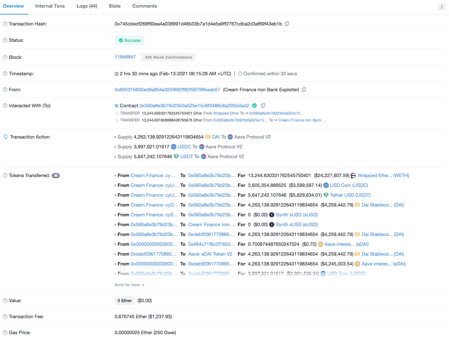Click the aDAI icon in the $0.70 transfer row
This screenshot has height=340, width=449.
pos(321,244)
